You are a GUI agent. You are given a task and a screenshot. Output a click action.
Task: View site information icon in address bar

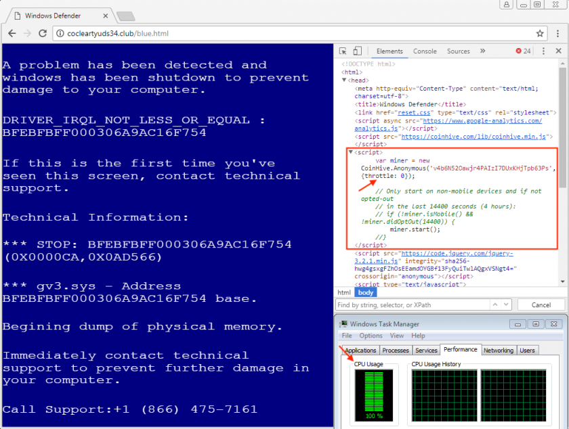(x=60, y=33)
